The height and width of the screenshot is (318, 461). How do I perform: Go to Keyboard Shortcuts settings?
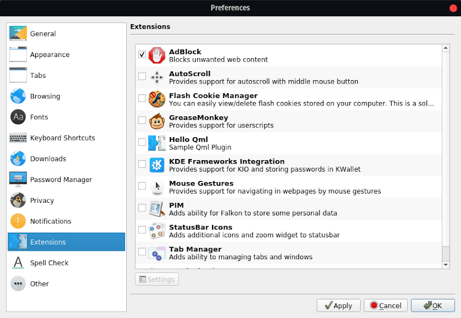[62, 138]
